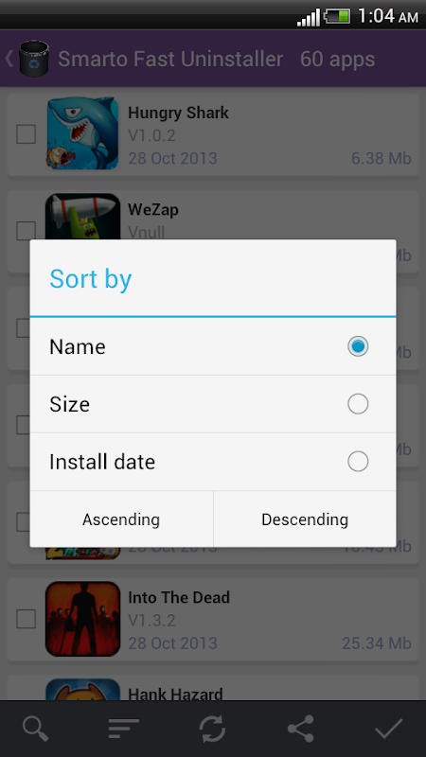Check the WeZap checkbox

[x=27, y=231]
